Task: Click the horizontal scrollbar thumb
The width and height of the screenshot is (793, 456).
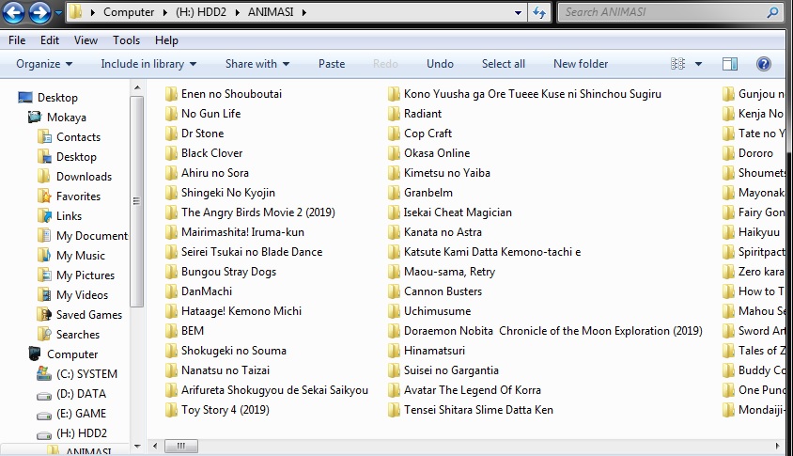Action: 180,446
